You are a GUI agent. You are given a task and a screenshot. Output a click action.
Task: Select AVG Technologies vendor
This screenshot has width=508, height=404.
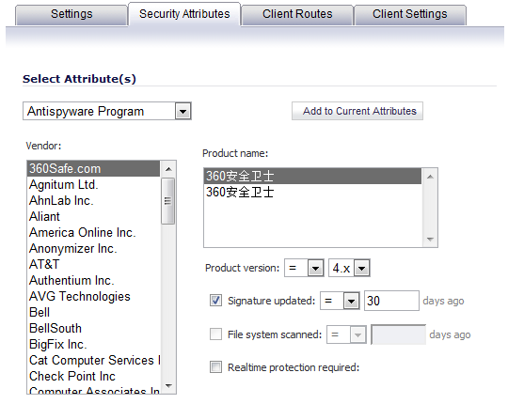click(93, 296)
